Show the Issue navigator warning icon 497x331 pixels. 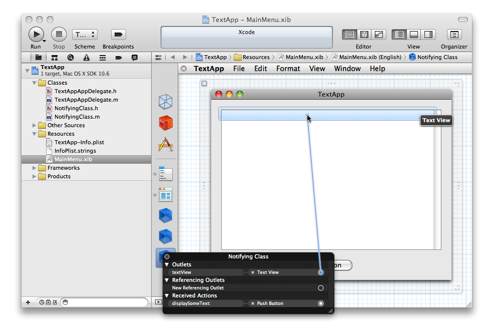[87, 58]
